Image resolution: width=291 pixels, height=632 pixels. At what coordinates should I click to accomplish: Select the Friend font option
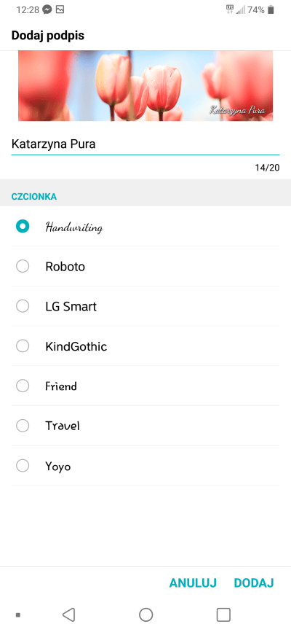click(x=145, y=386)
